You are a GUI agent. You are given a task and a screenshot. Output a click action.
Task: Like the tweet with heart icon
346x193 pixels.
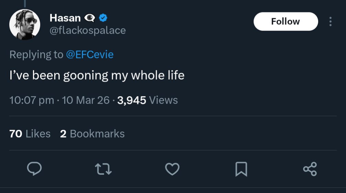point(172,169)
